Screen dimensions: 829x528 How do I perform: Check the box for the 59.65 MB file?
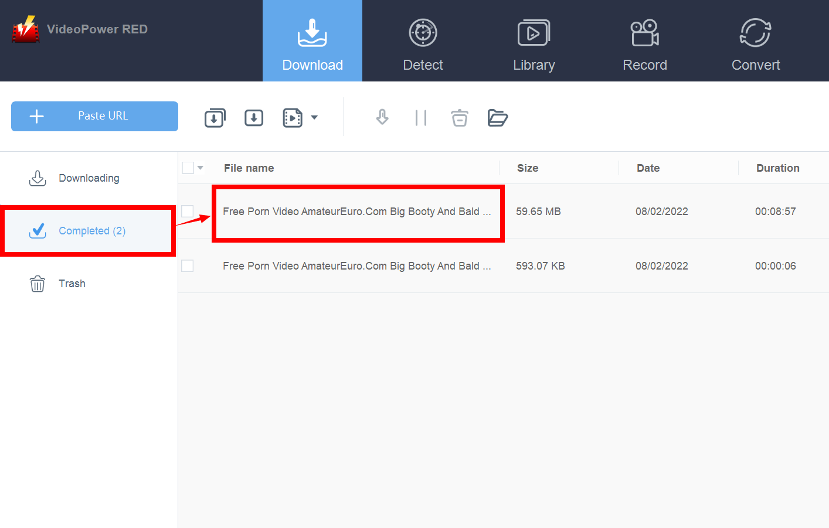(x=188, y=211)
